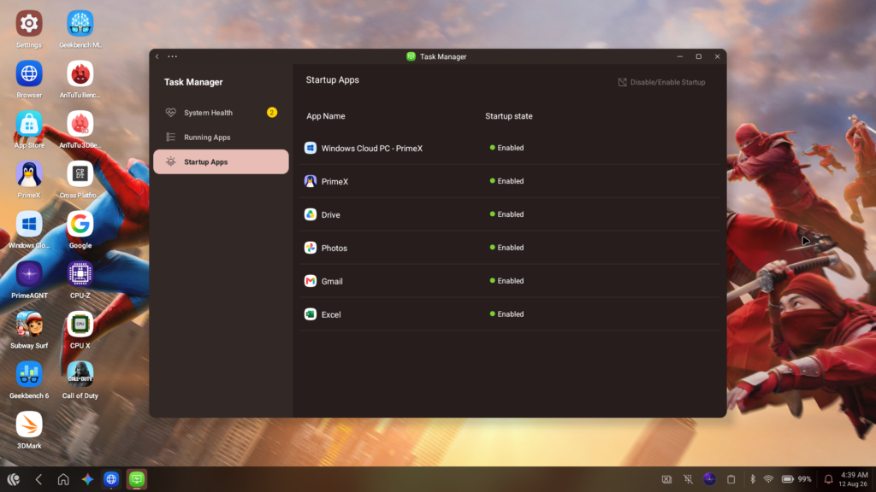The height and width of the screenshot is (492, 876).
Task: Open the App Store desktop icon
Action: point(29,124)
